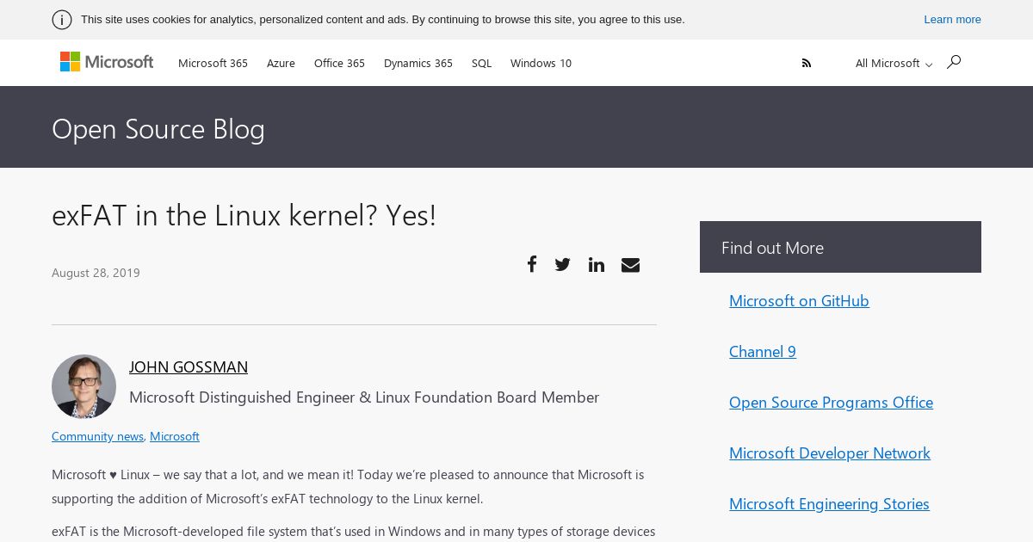Click the article title exFAT in the Linux kernel
Screen dimensions: 1033x542
(x=244, y=215)
